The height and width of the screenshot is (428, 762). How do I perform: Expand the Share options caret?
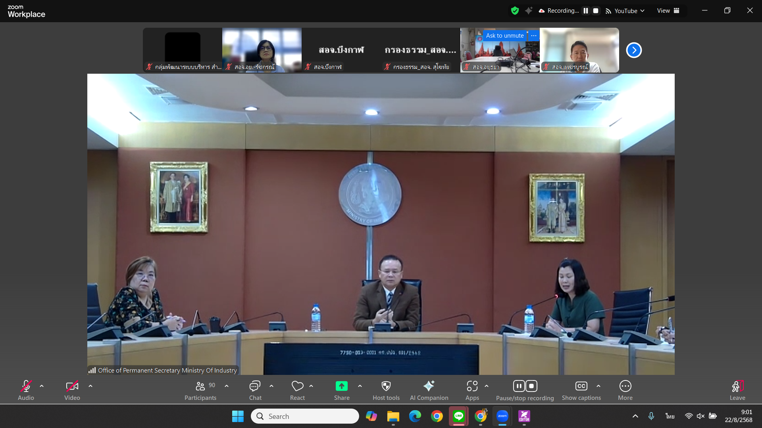360,386
